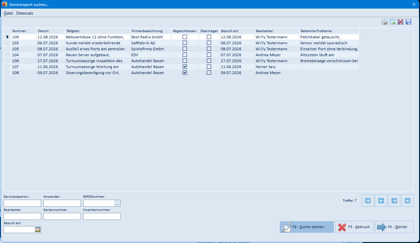The height and width of the screenshot is (243, 420).
Task: Click into the Seriennummer input field
Action: point(62,217)
